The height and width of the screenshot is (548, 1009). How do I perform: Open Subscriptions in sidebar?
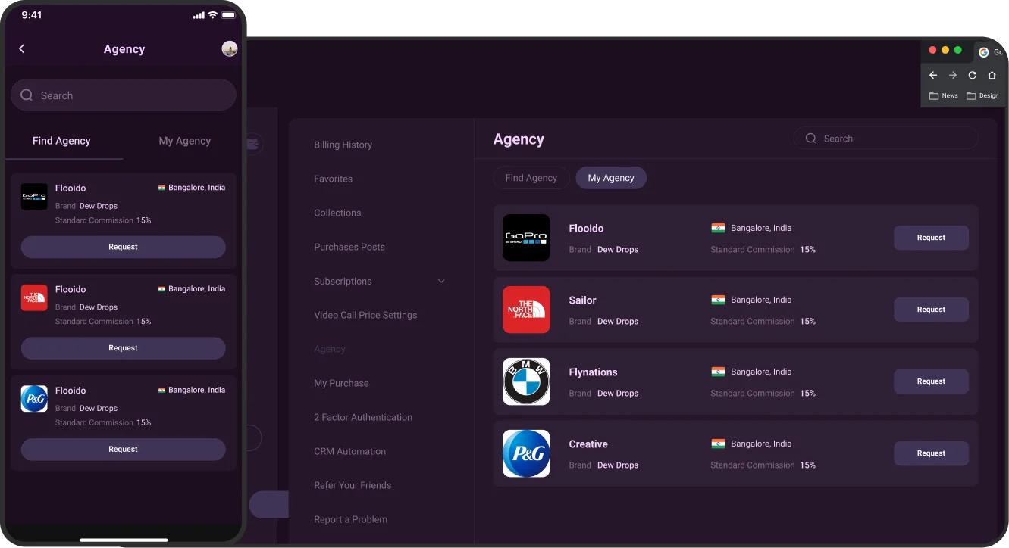tap(343, 281)
